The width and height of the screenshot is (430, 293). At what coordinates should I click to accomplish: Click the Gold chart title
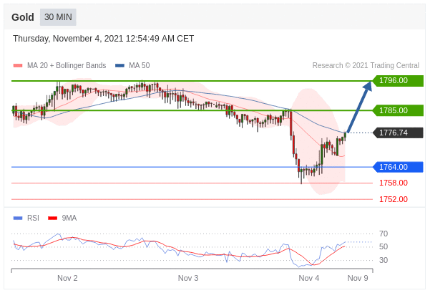(23, 17)
